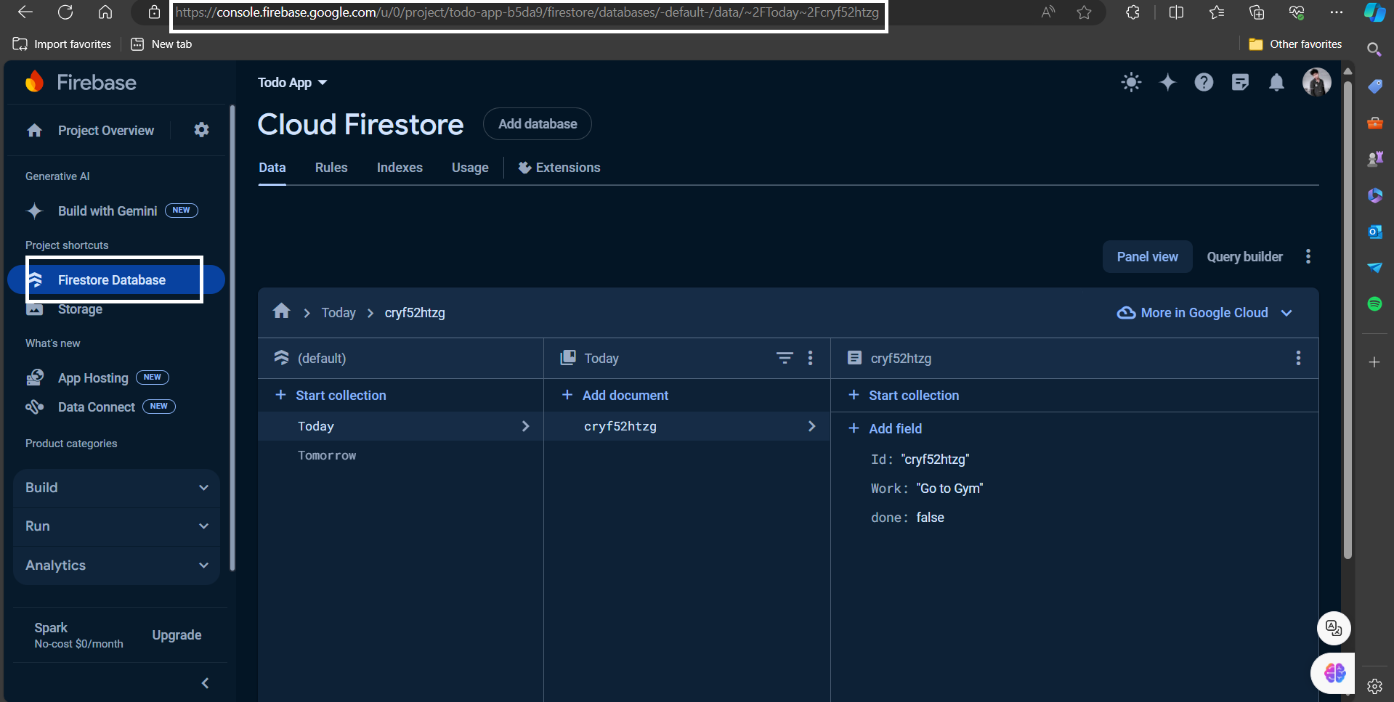Start collection under cryf52htzg document

pos(904,396)
